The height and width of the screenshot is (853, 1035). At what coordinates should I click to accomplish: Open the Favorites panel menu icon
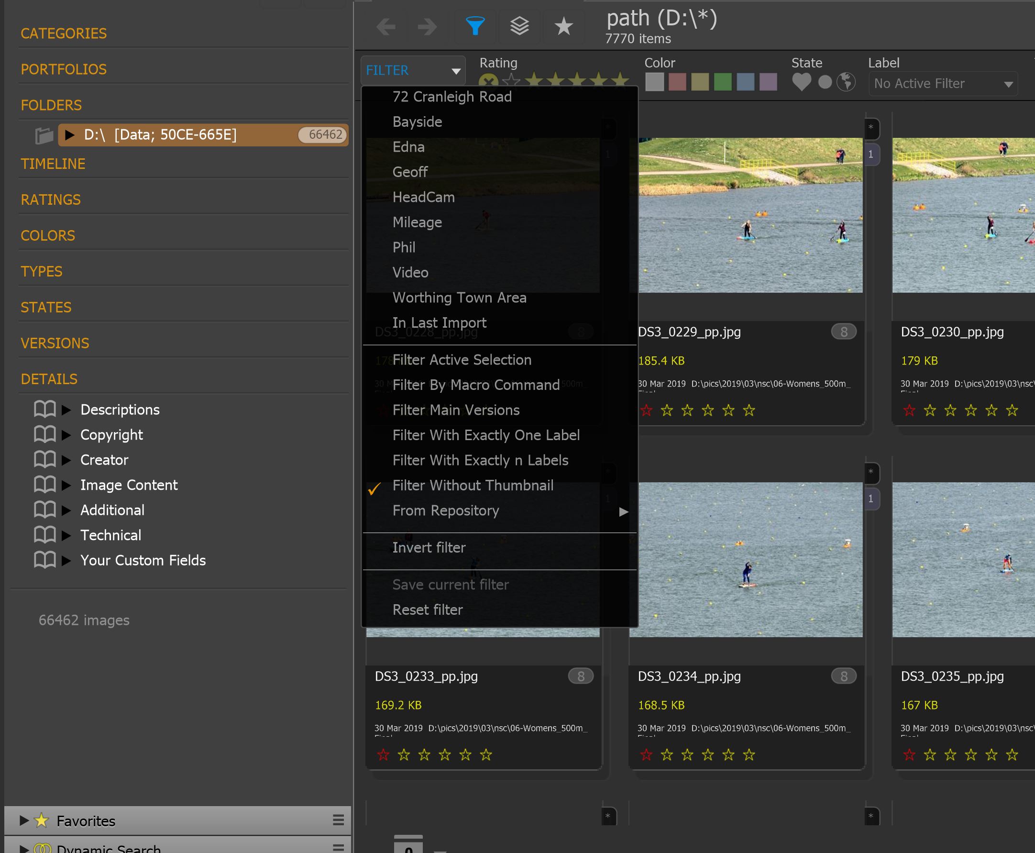(x=338, y=820)
